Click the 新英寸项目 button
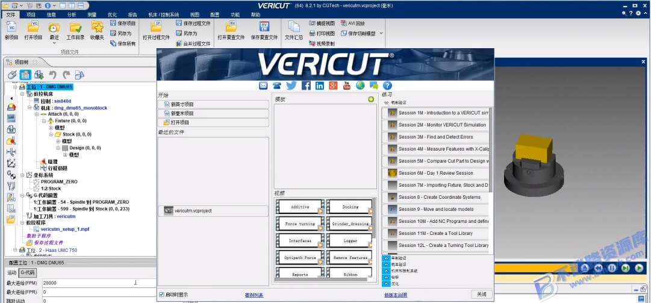This screenshot has width=651, height=303. tap(213, 105)
